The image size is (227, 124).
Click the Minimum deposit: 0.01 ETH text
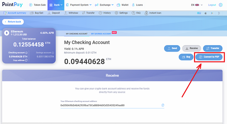80,53
